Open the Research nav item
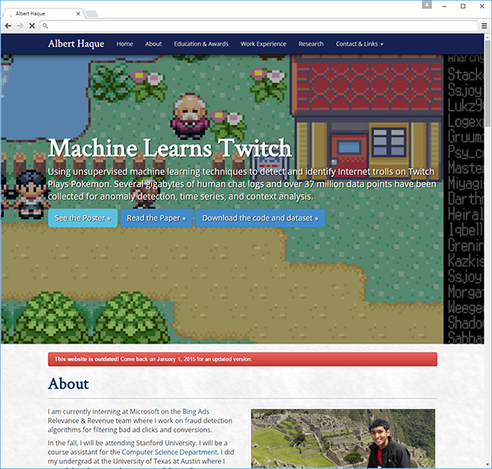 coord(311,44)
